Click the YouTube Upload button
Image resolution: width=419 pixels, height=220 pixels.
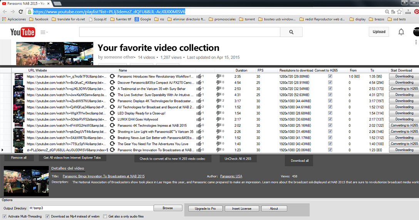tap(379, 32)
